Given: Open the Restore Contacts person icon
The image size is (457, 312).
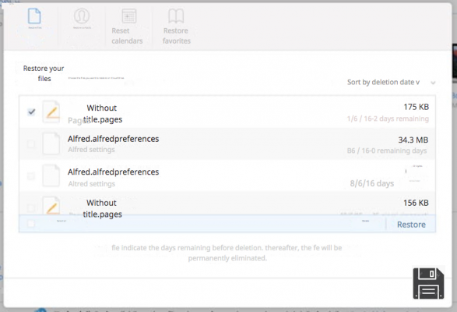Looking at the screenshot, I should pyautogui.click(x=82, y=16).
